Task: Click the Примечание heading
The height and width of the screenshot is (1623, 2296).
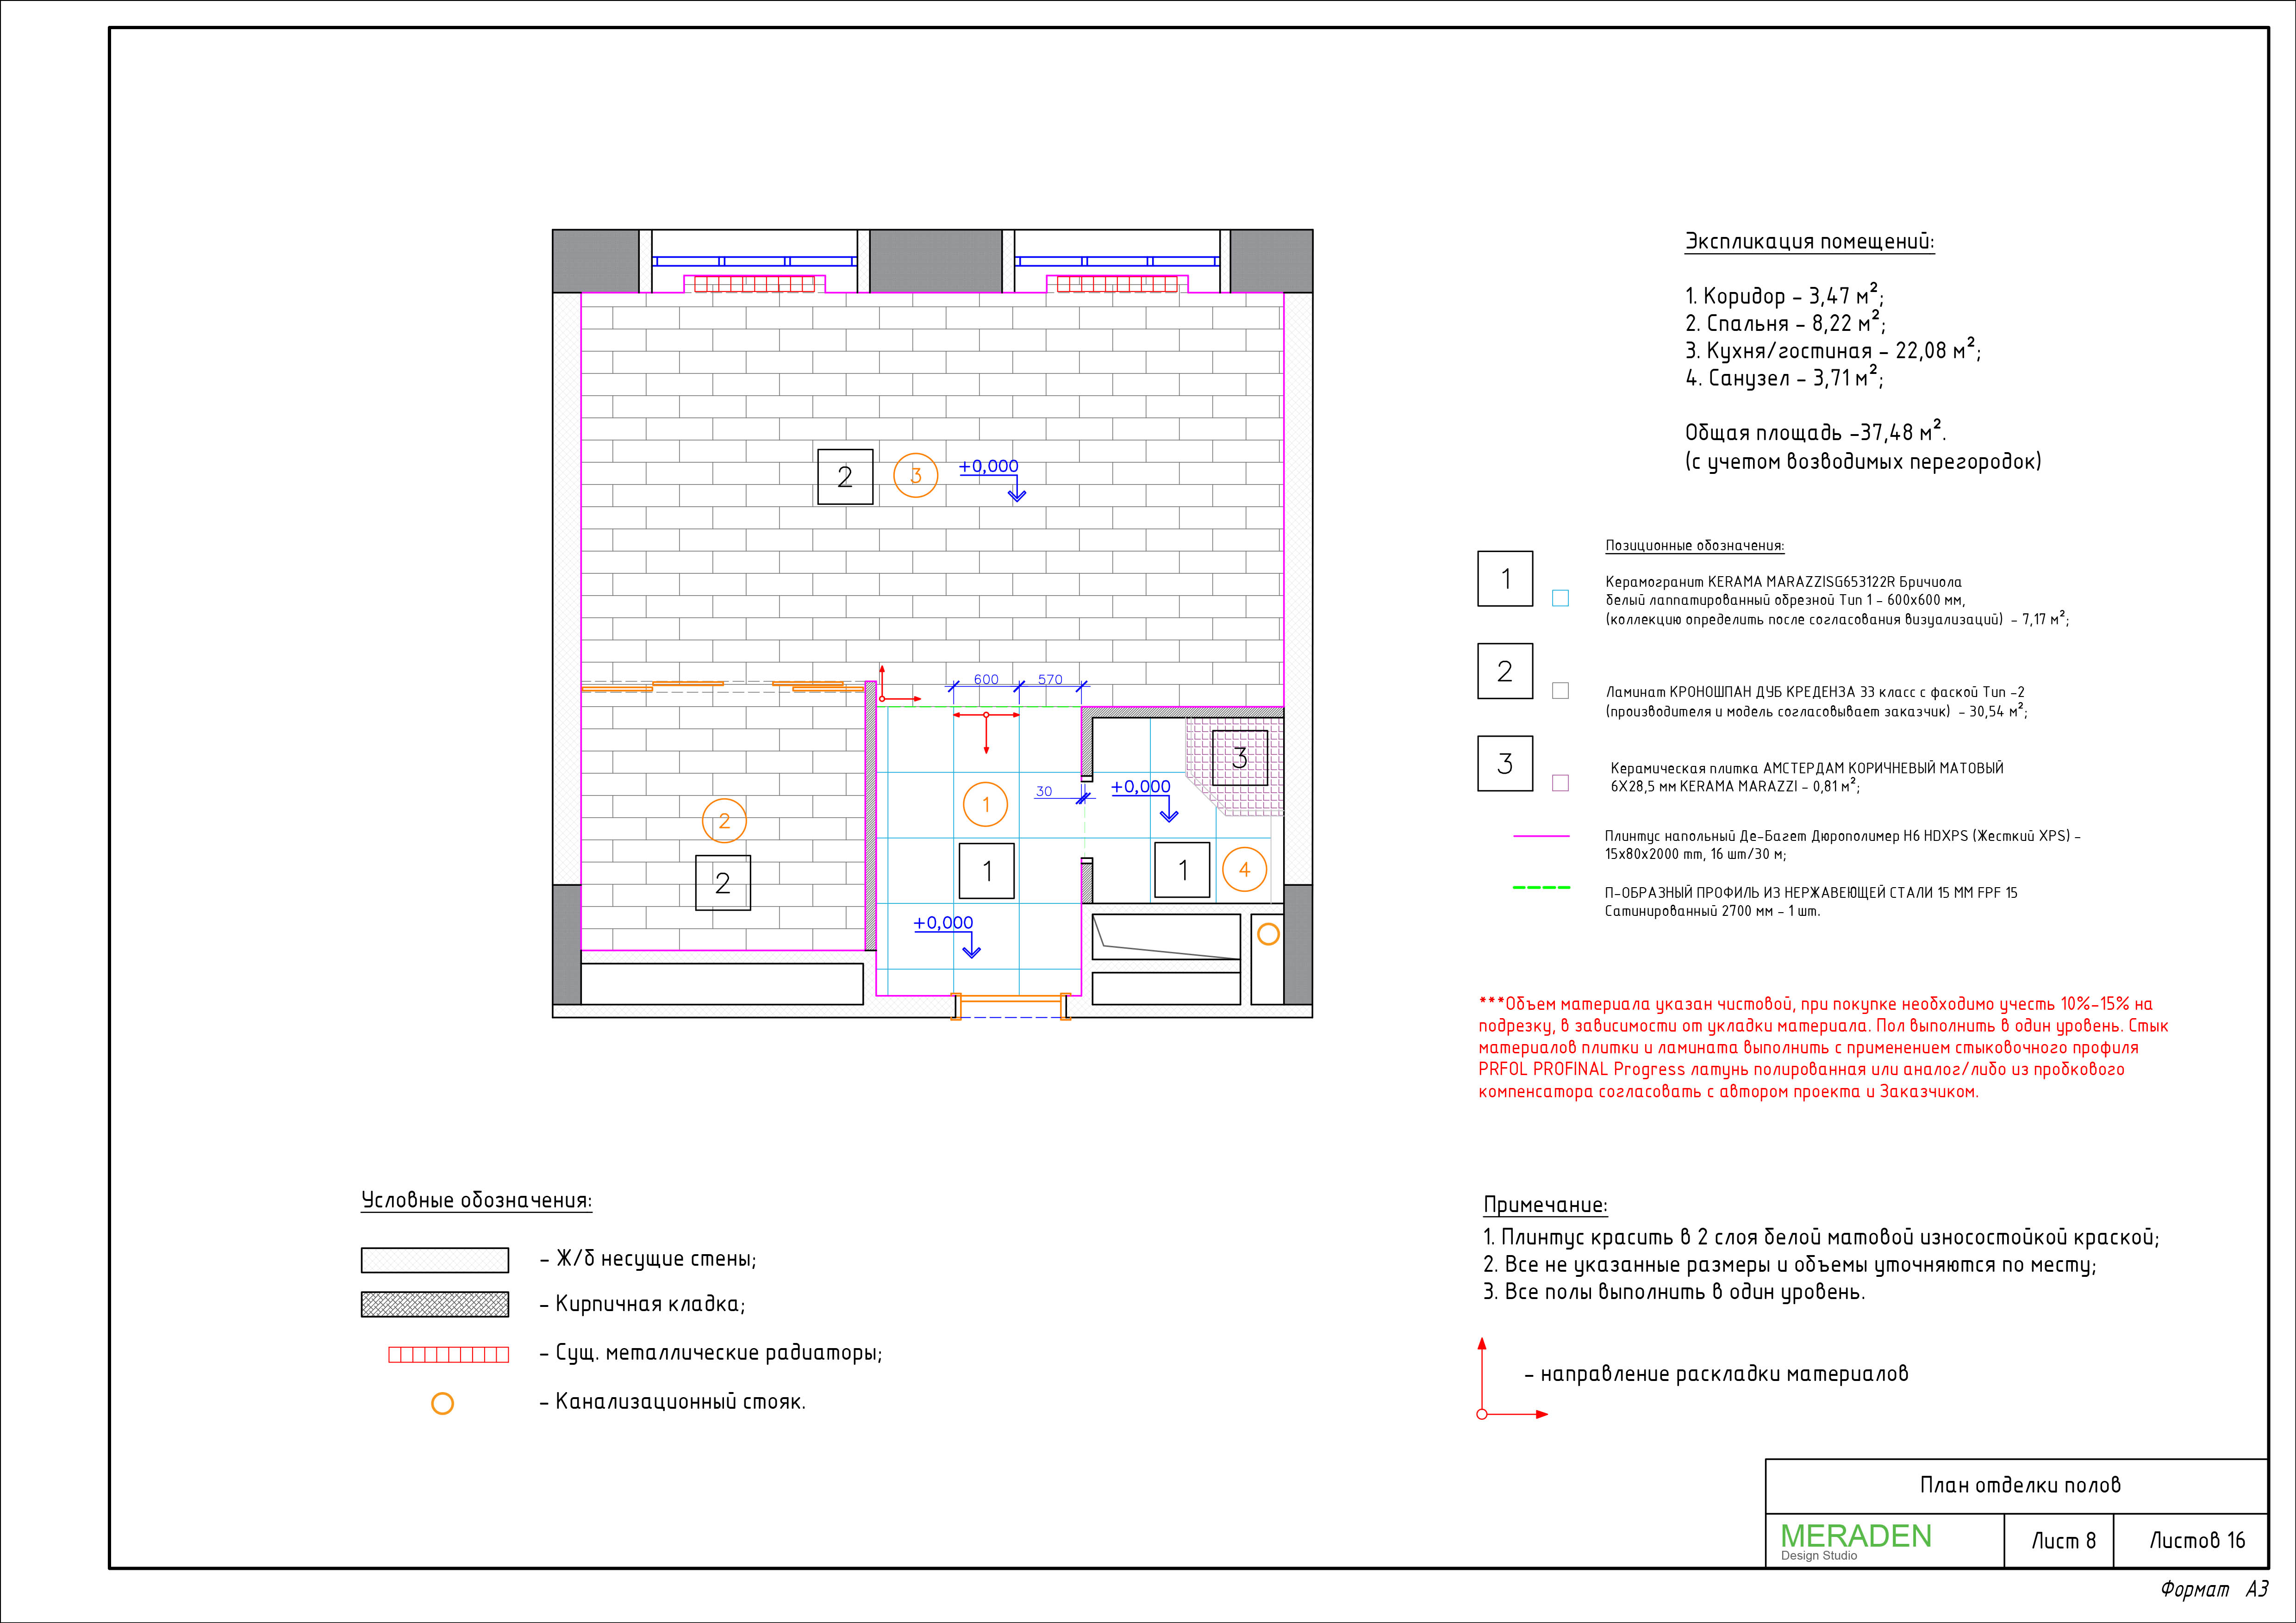Action: (x=1545, y=1205)
